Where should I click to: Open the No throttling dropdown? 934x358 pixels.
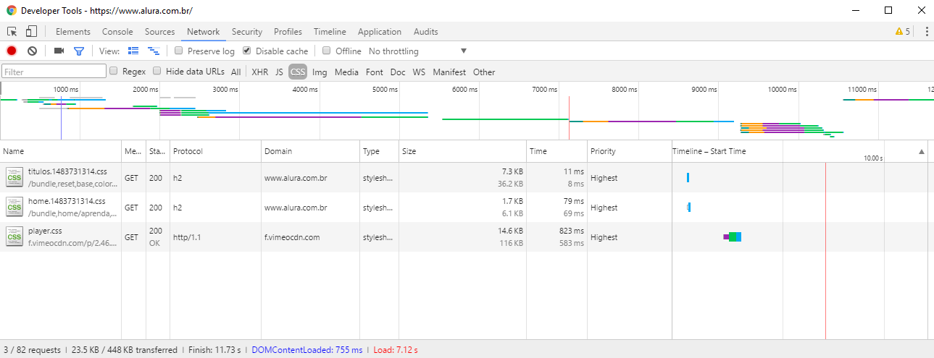(417, 51)
